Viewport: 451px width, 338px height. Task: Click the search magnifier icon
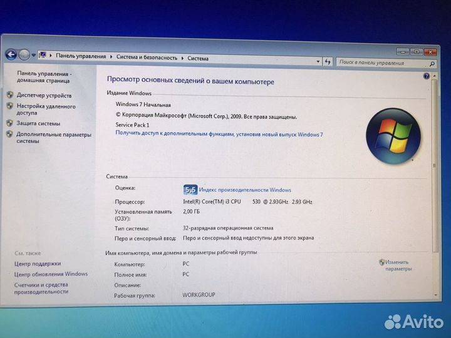(x=432, y=64)
